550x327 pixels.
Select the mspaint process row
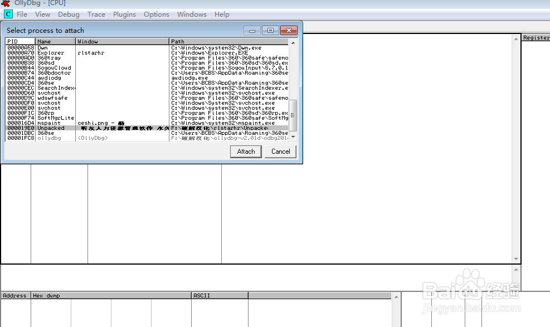pyautogui.click(x=147, y=123)
